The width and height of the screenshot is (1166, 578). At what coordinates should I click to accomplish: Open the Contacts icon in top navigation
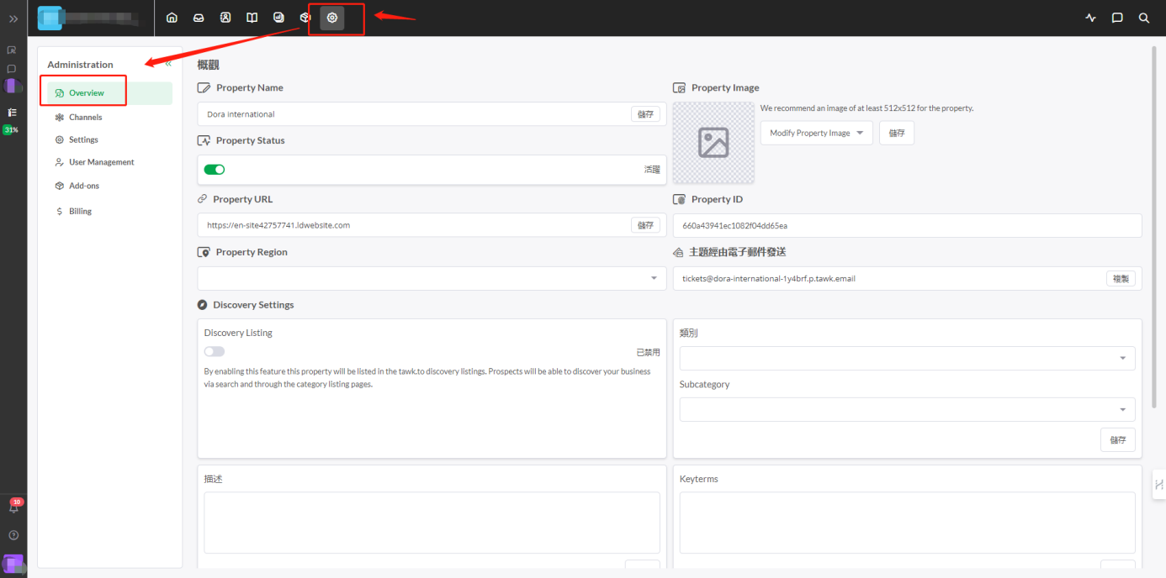225,18
